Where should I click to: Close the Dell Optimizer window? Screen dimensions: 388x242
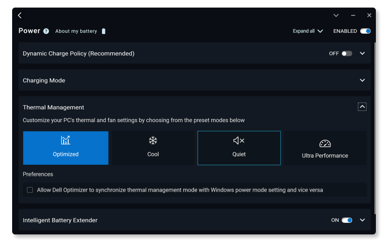point(369,15)
